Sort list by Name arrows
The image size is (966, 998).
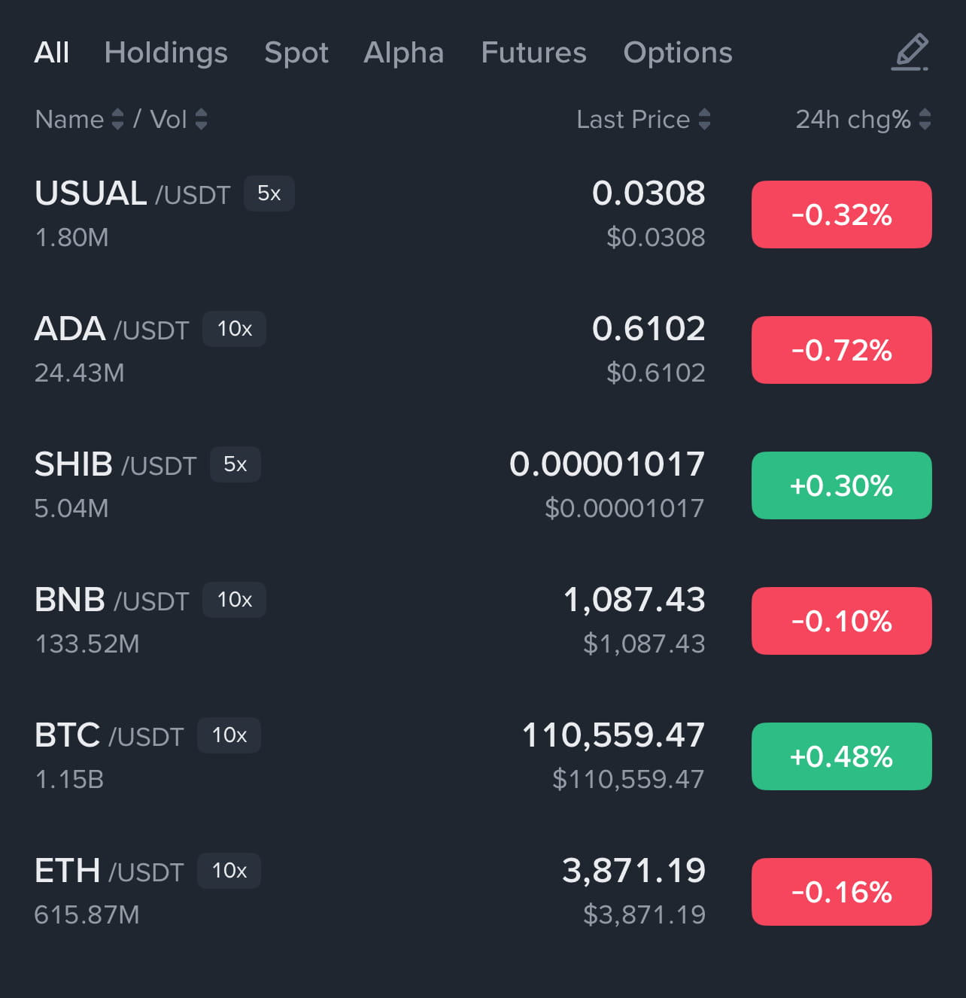coord(117,119)
